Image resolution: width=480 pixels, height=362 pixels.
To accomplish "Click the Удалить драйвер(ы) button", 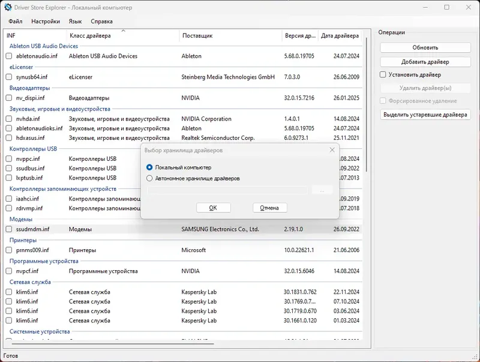I will tap(425, 88).
